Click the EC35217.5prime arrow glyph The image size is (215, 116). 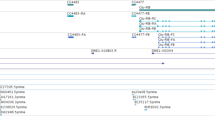(136, 105)
